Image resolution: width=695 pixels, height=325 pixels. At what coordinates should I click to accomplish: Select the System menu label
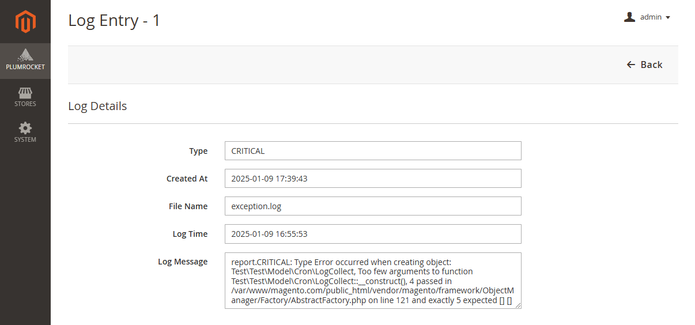point(25,139)
